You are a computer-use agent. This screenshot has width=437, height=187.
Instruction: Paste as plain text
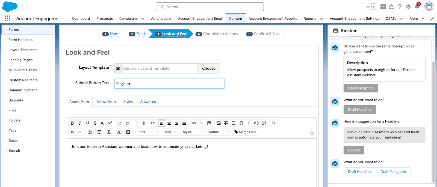pos(90,132)
